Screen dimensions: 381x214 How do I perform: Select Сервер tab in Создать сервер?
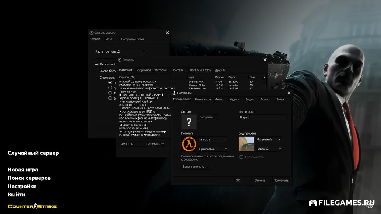95,39
